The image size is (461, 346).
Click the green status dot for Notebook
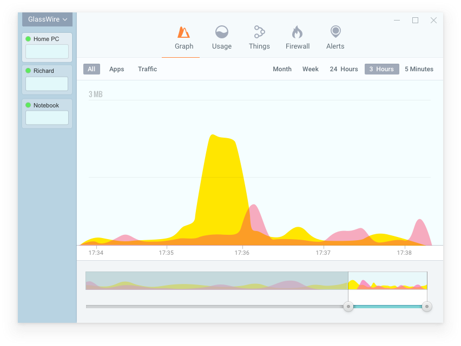(x=28, y=105)
